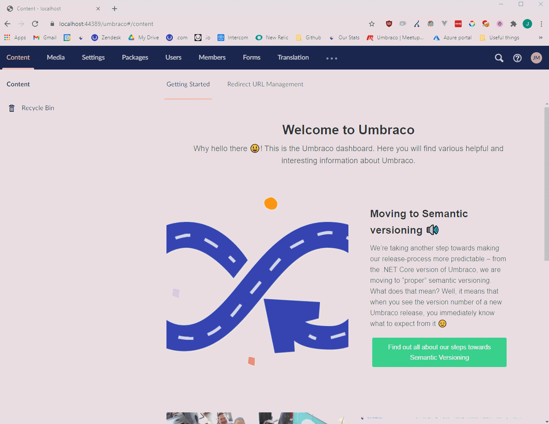Open the Vue devtools extension icon
The width and height of the screenshot is (549, 424).
(444, 24)
